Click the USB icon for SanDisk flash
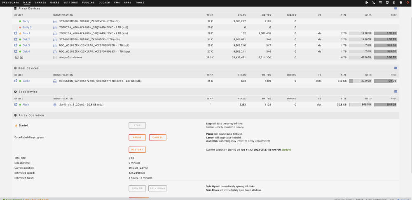This screenshot has height=200, width=412. [x=55, y=104]
